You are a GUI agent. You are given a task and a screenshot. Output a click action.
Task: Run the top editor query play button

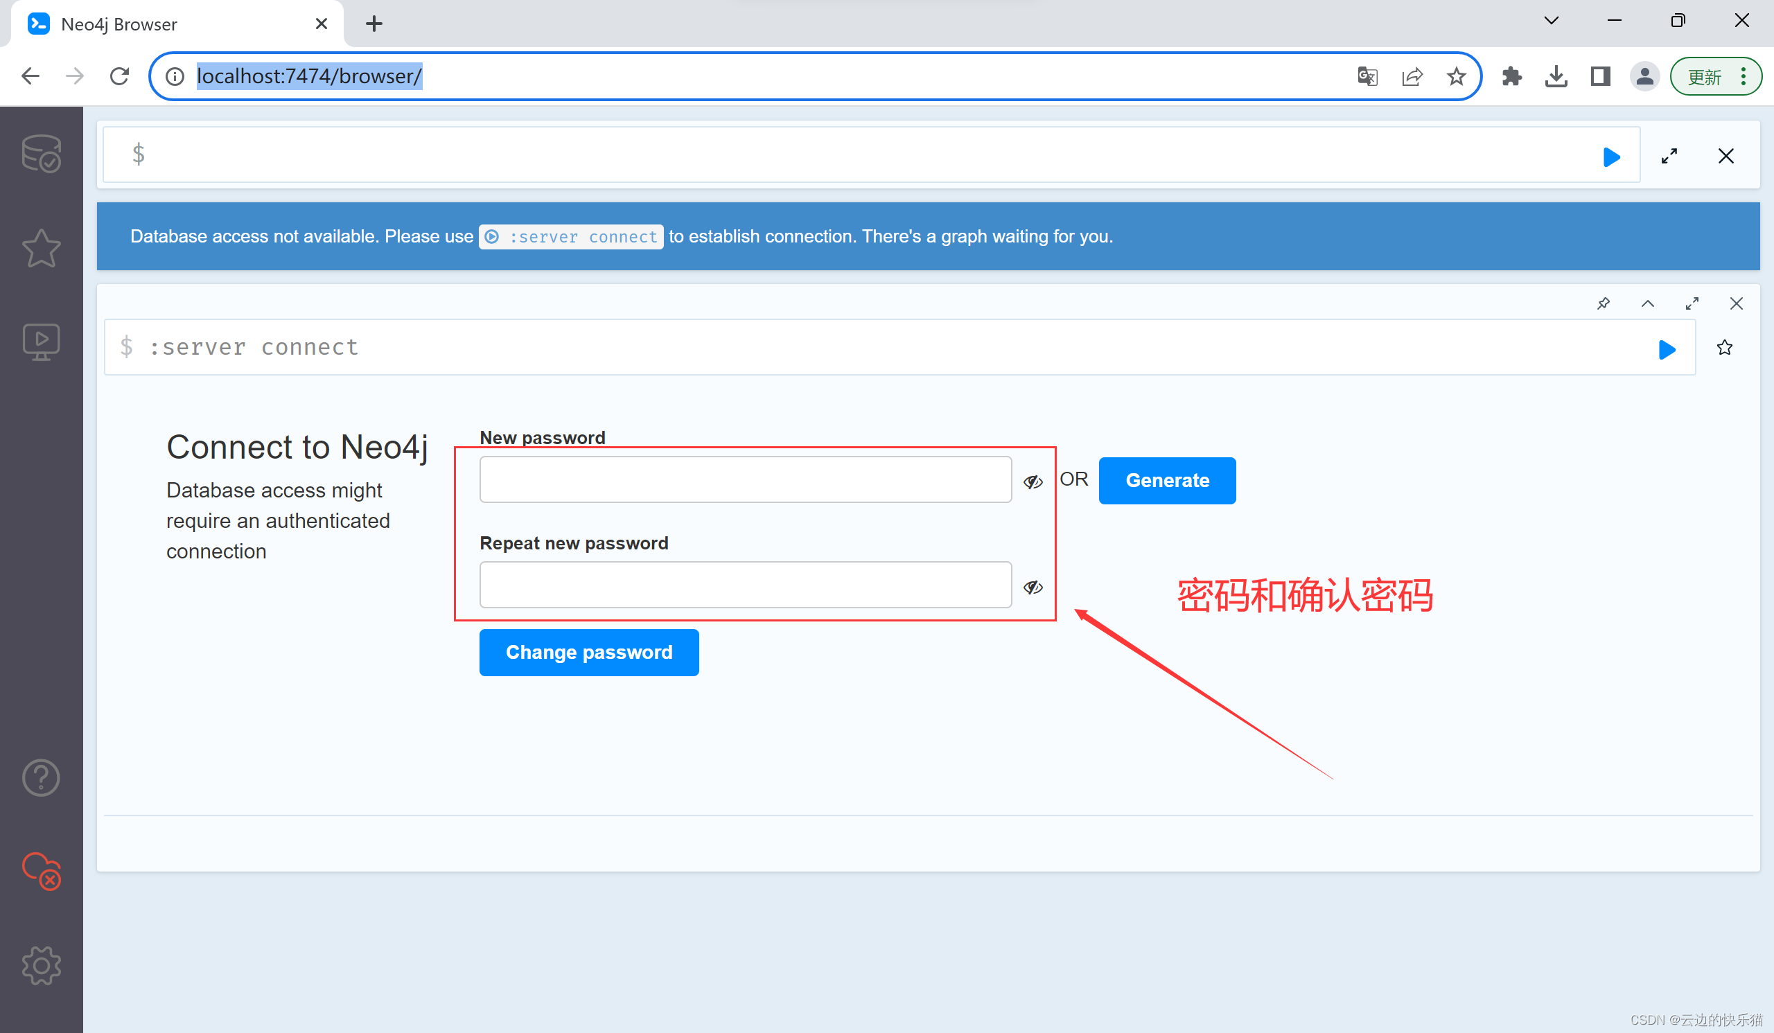(1611, 156)
